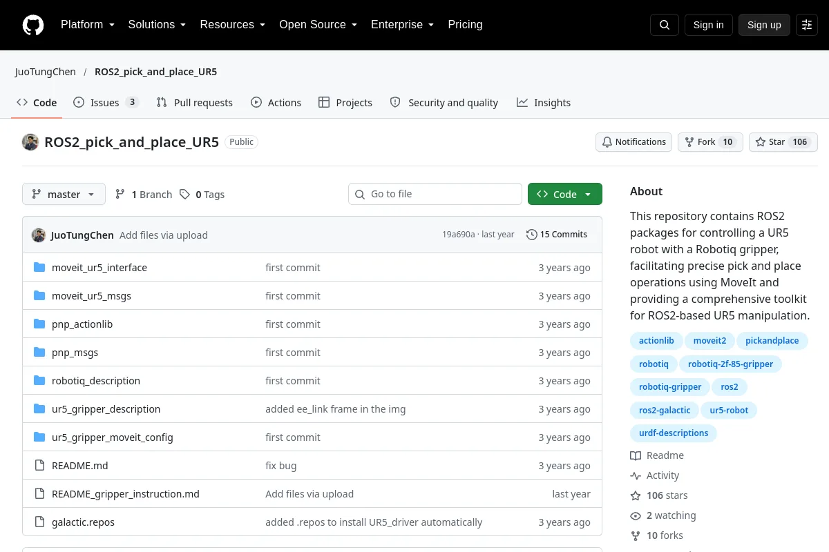This screenshot has height=552, width=829.
Task: Click folder icon for moveit_ur5_interface
Action: coord(39,268)
